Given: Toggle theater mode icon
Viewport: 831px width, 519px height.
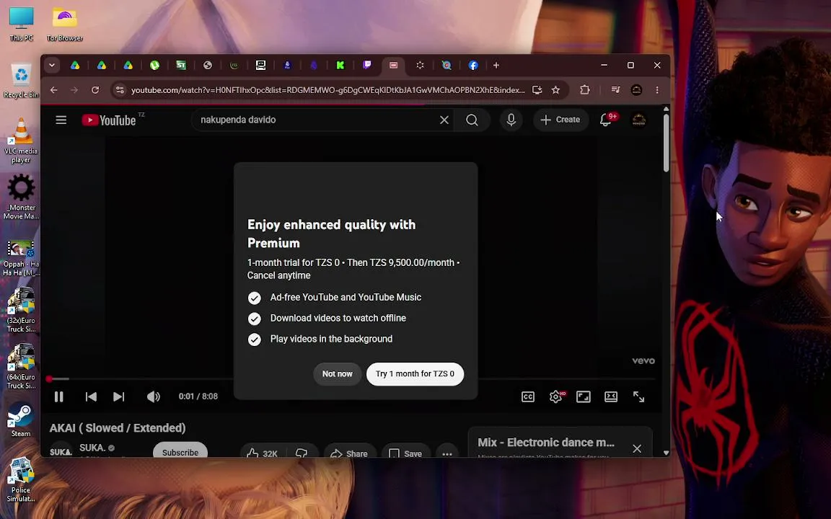Looking at the screenshot, I should (611, 396).
